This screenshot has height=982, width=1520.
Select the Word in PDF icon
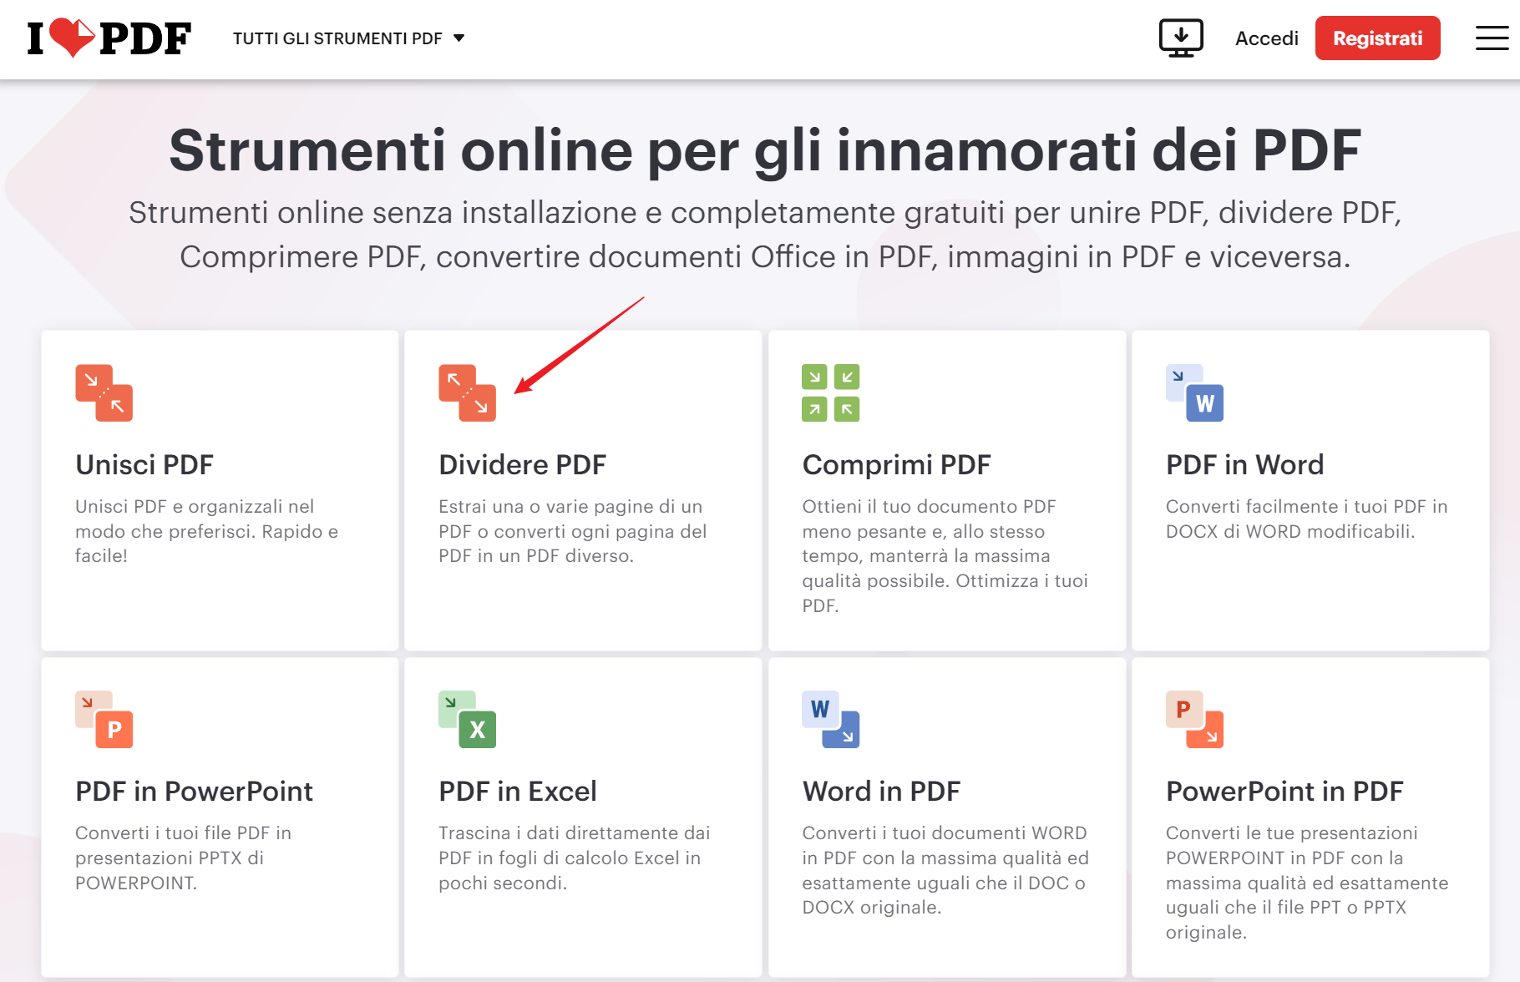831,720
